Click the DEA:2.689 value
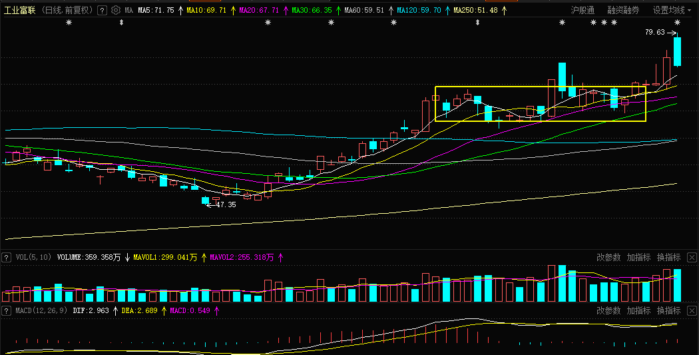The height and width of the screenshot is (355, 699). point(140,310)
